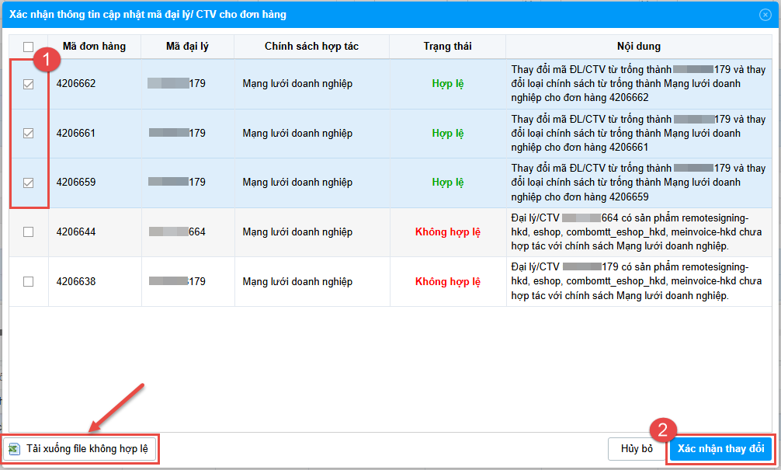Uncheck the checkbox for order 4206659
The image size is (781, 470).
pyautogui.click(x=29, y=183)
